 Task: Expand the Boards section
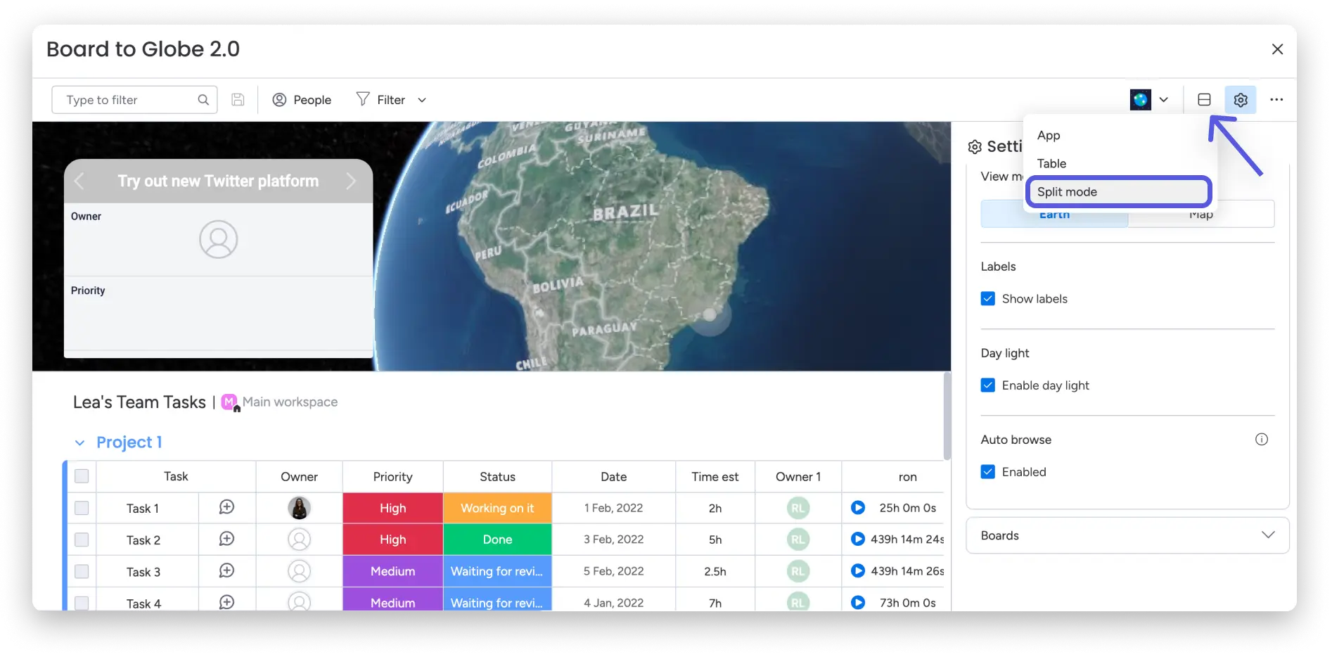1127,535
